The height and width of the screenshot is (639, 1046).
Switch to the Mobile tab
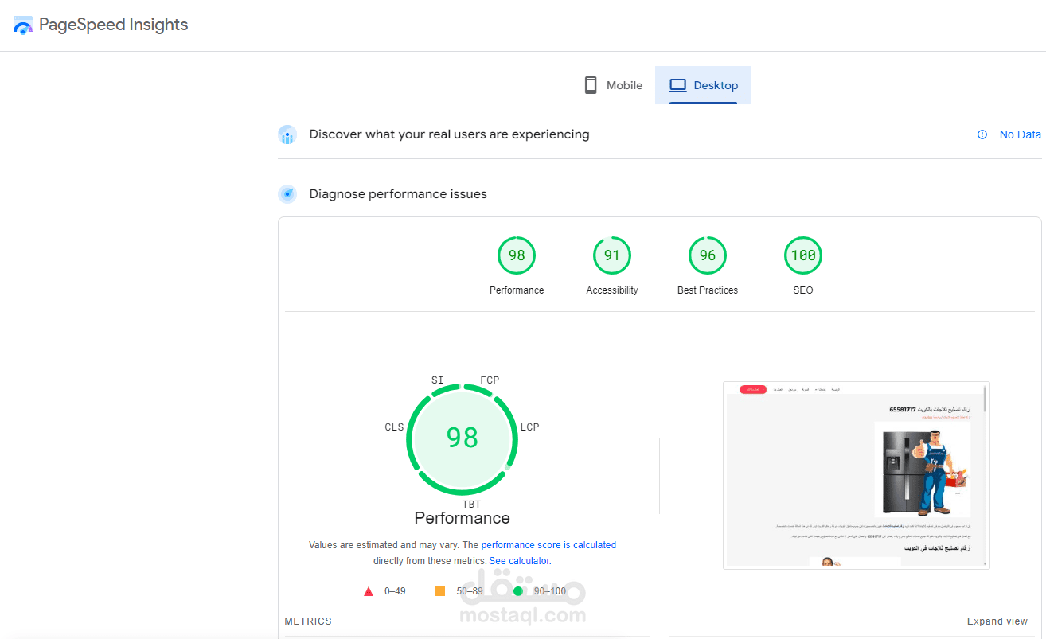coord(613,85)
